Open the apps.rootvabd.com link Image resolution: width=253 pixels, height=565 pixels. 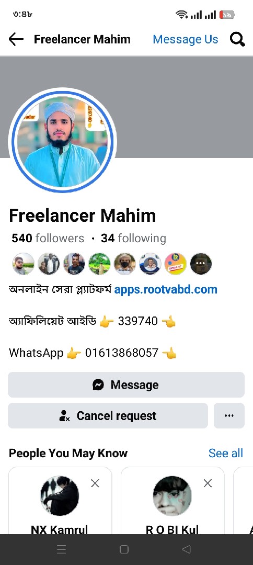coord(166,289)
